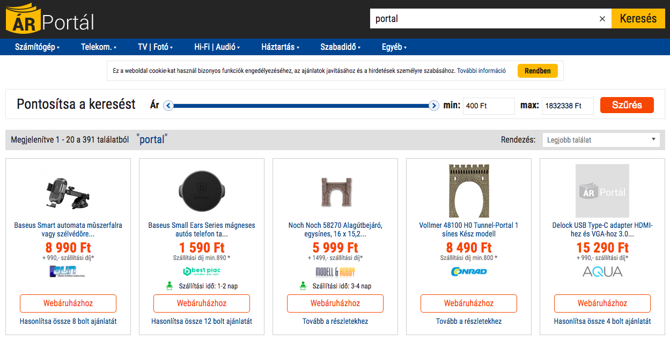Click Webáruházhoz under the 5 999 Ft product
This screenshot has height=341, width=670.
click(x=335, y=303)
